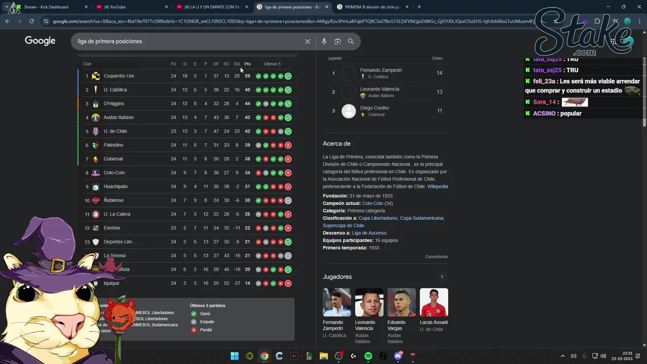Open volume control in system tray

(x=603, y=356)
